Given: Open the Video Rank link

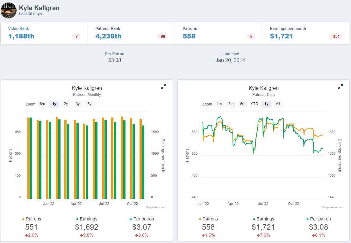Looking at the screenshot, I should point(18,28).
